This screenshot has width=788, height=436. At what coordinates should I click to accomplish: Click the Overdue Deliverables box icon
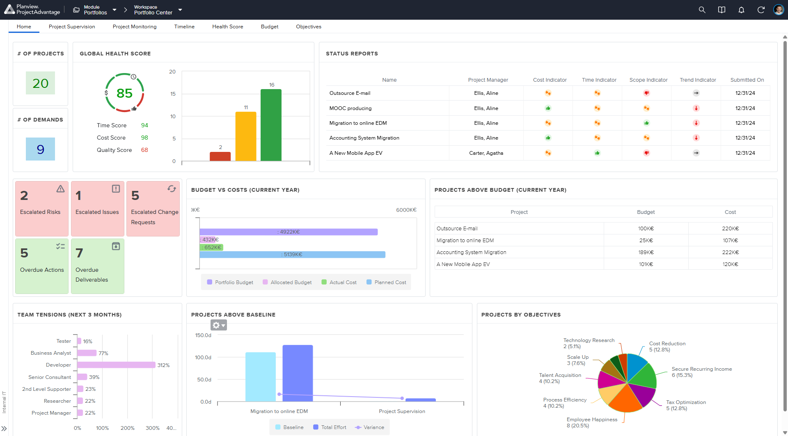(116, 246)
